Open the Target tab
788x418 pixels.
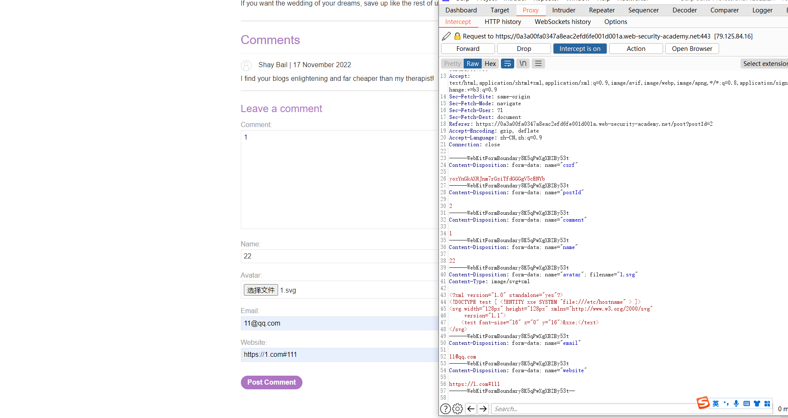(x=500, y=10)
